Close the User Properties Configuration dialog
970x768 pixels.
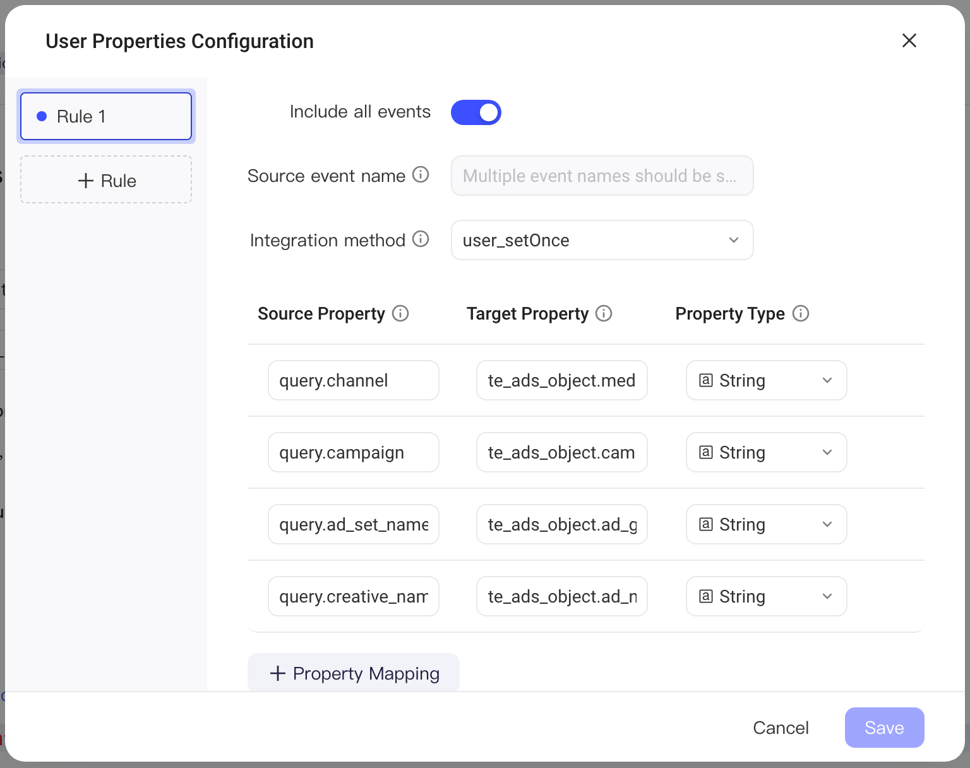coord(909,40)
